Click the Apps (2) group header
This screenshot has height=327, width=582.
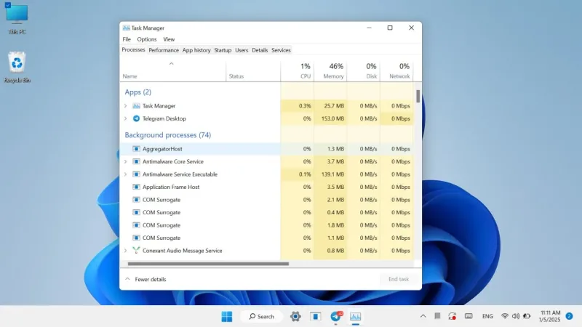137,92
